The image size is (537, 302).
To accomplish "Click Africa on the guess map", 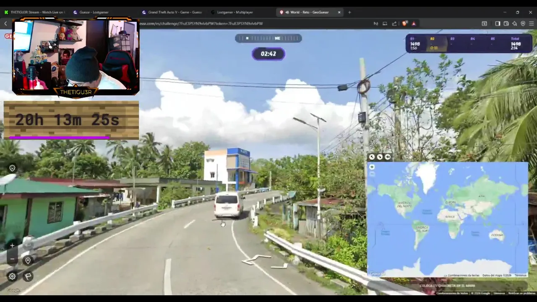I will [x=450, y=217].
